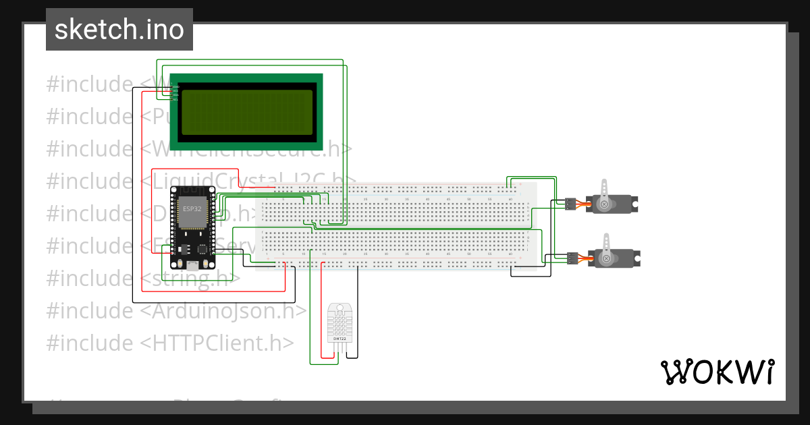Click the Wokwi logo
Image resolution: width=810 pixels, height=425 pixels.
[x=716, y=372]
